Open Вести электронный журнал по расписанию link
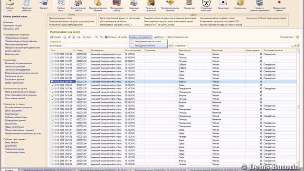Viewport: 304px width, 171px height. click(120, 18)
